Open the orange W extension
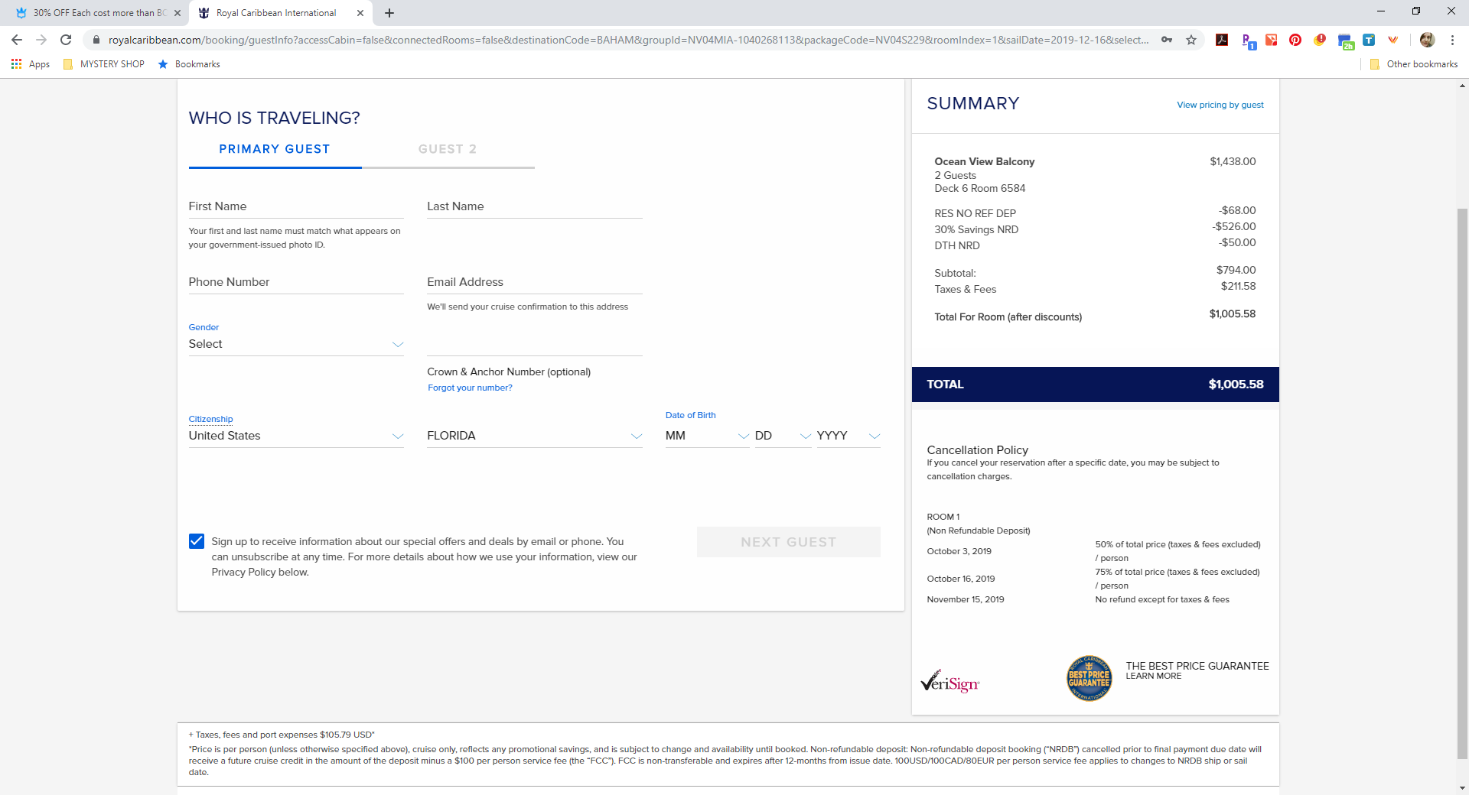This screenshot has height=795, width=1469. 1393,40
